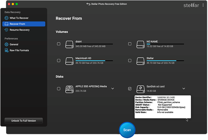Click the disk4 usage bar
The image size is (208, 140).
tap(94, 44)
